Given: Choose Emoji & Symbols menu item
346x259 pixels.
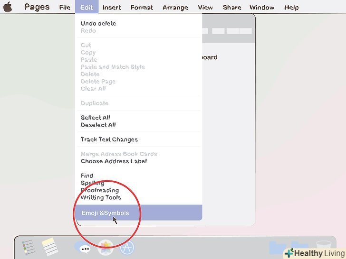Looking at the screenshot, I should coord(138,213).
